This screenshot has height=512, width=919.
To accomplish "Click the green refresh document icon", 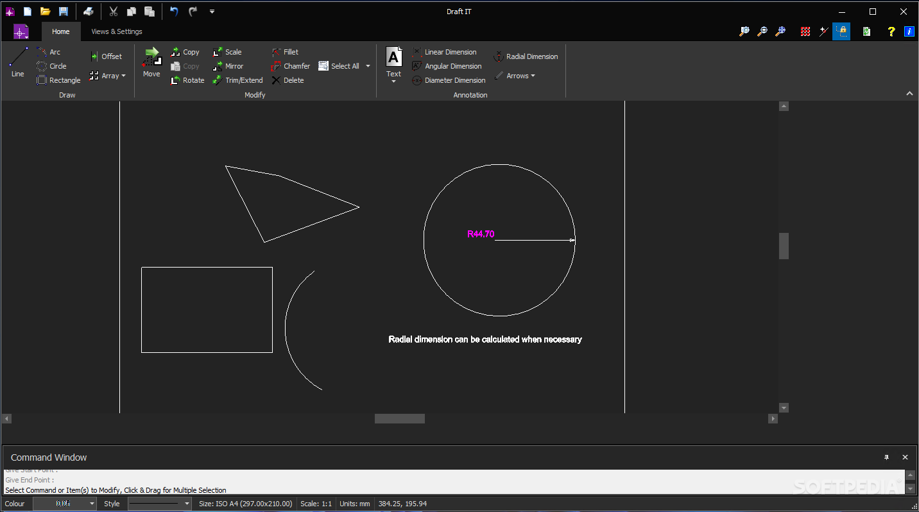I will tap(867, 31).
